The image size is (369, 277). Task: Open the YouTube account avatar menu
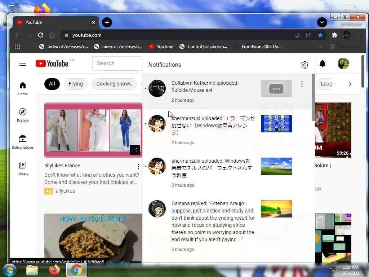tap(343, 63)
